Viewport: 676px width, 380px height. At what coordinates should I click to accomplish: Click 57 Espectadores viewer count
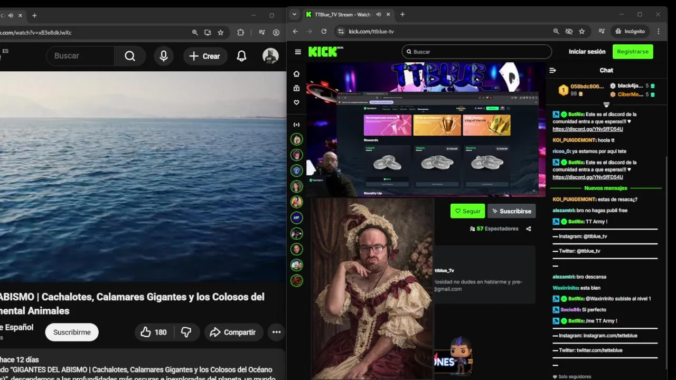tap(494, 229)
